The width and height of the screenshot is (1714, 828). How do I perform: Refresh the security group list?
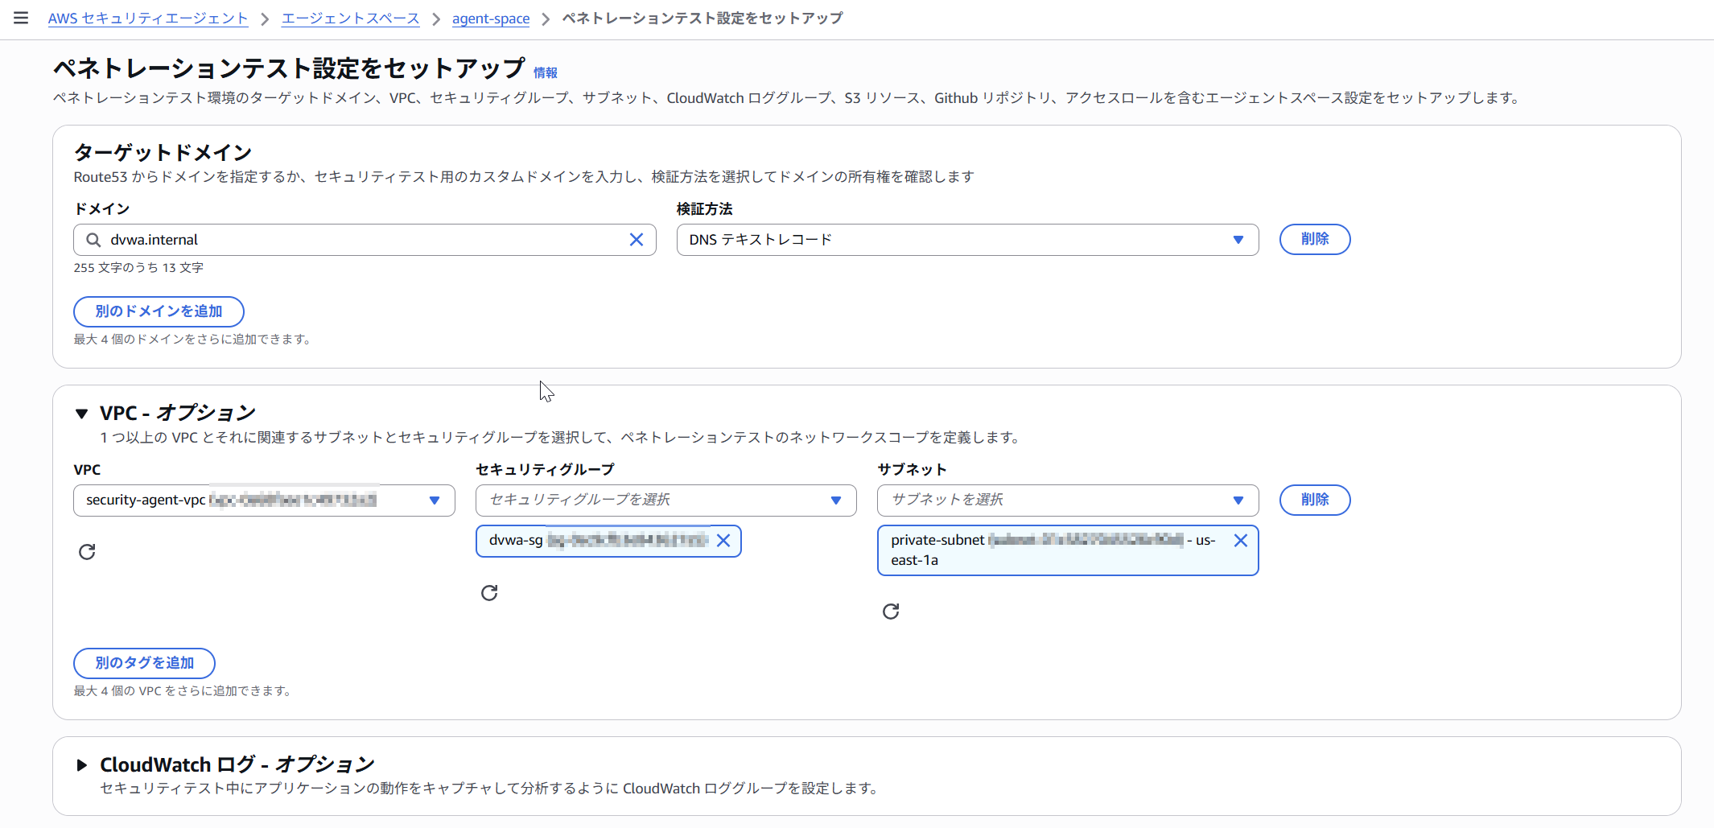tap(489, 593)
